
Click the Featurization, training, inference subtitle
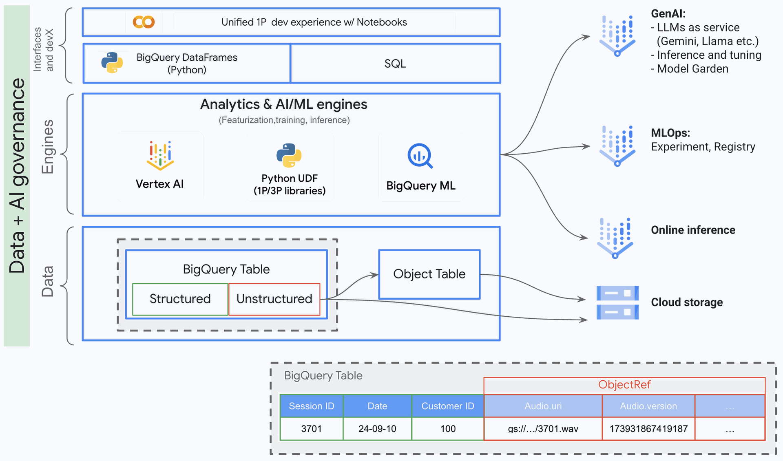tap(284, 120)
